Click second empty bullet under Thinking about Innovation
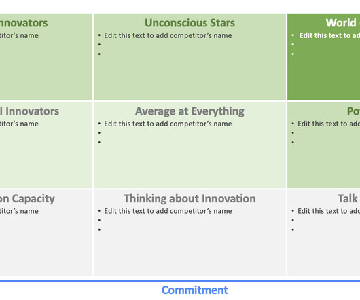This screenshot has width=360, height=300. tap(99, 220)
